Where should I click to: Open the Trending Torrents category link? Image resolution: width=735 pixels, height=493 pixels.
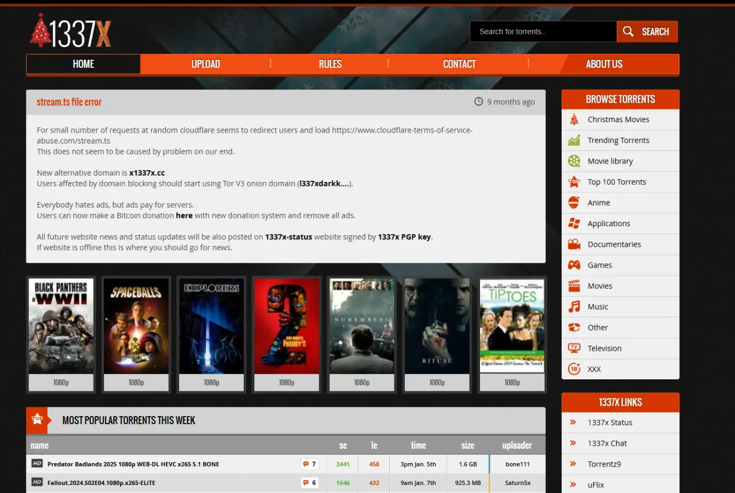(x=618, y=141)
